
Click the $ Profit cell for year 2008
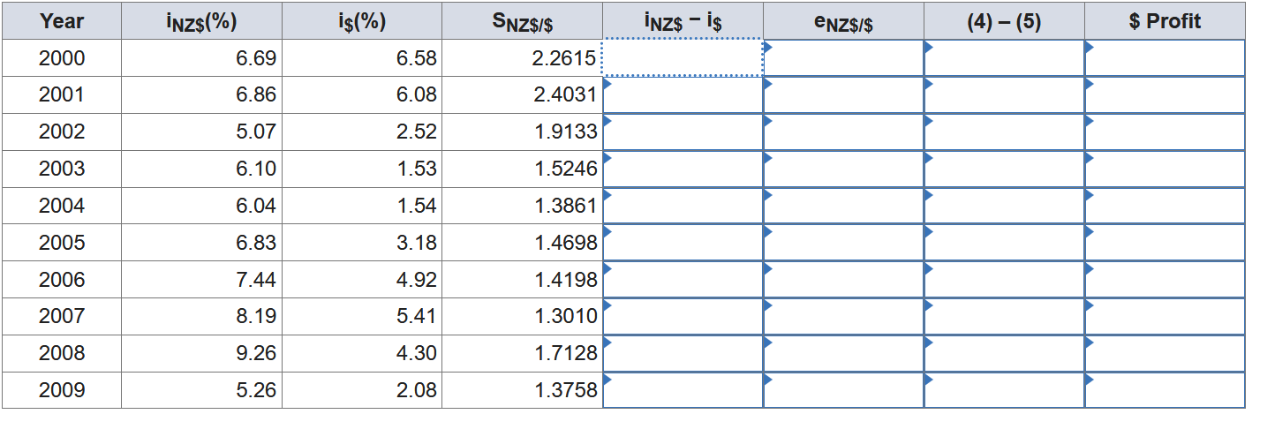pos(1165,353)
